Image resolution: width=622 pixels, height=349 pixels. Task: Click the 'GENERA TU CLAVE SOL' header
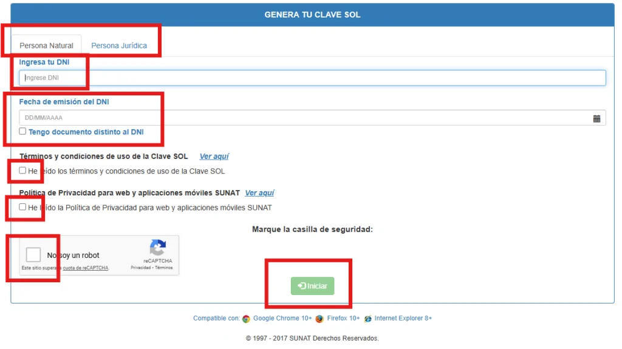click(312, 15)
